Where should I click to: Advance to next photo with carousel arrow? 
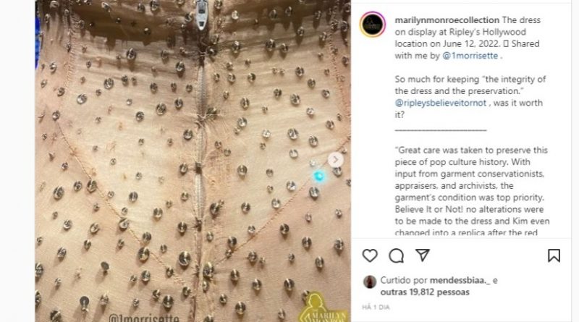click(335, 160)
